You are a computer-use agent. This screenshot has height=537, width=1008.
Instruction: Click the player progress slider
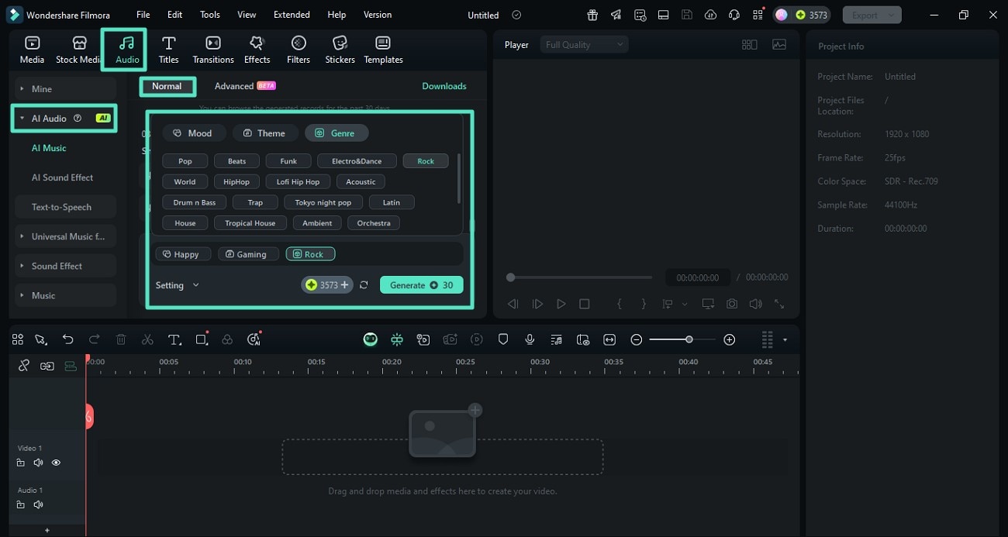[x=579, y=277]
